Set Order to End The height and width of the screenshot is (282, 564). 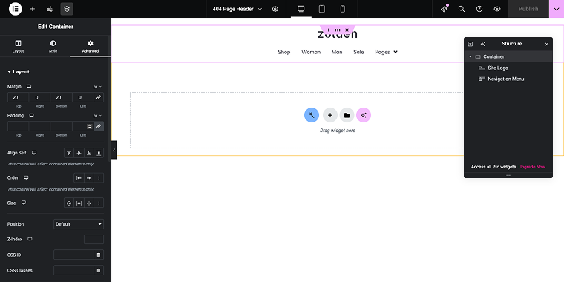(89, 177)
